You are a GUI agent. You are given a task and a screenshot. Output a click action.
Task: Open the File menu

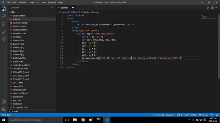[8, 2]
